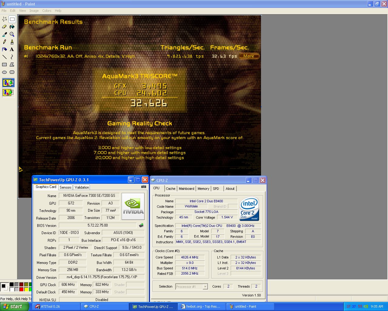Select the Airbrush spray tool
This screenshot has width=388, height=311.
tap(5, 49)
